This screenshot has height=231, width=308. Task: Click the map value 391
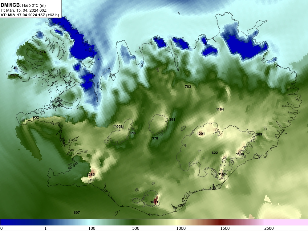tap(172, 120)
